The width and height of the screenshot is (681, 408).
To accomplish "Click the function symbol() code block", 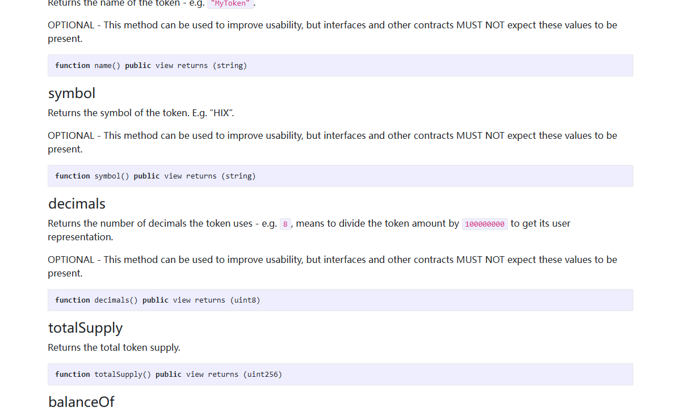I will pyautogui.click(x=340, y=176).
